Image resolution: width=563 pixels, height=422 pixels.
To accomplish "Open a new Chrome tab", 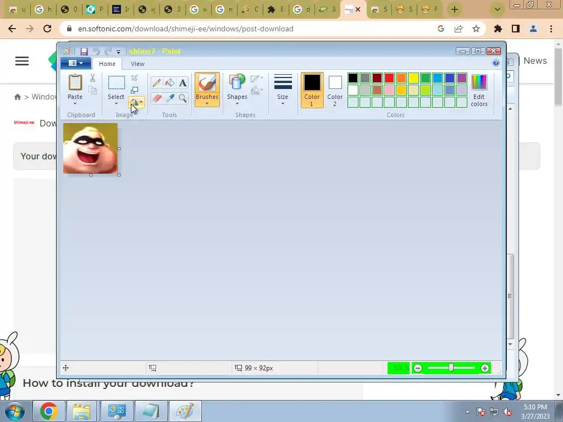I will pos(455,9).
